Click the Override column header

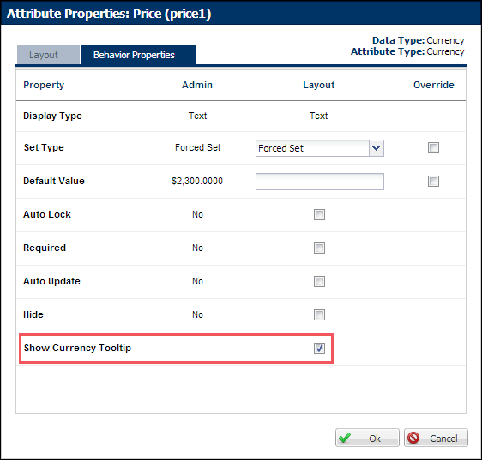coord(434,85)
